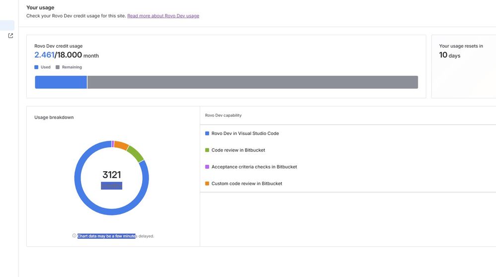Viewport: 496px width, 277px height.
Task: Click the gray Remaining legend swatch
Action: 58,67
